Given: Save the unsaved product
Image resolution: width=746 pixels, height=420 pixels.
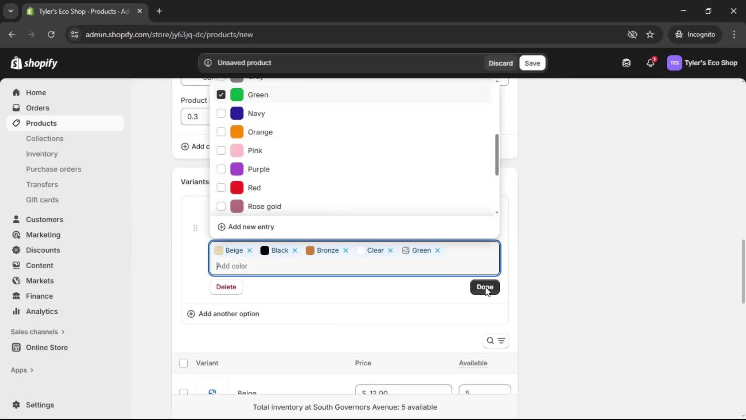Looking at the screenshot, I should (532, 63).
